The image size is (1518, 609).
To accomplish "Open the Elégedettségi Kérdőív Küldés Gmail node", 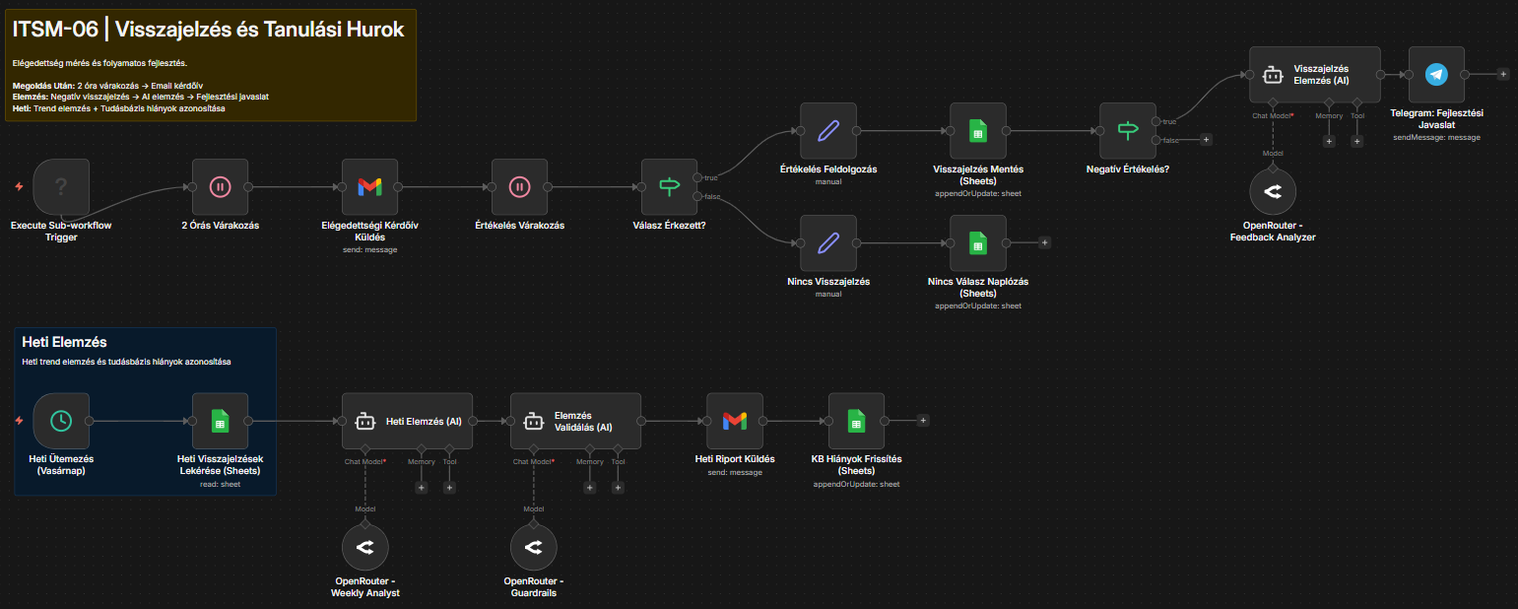I will [369, 186].
